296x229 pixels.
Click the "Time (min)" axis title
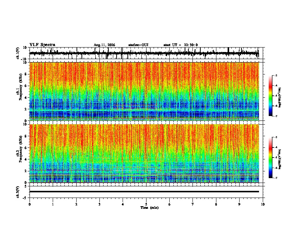click(x=149, y=208)
